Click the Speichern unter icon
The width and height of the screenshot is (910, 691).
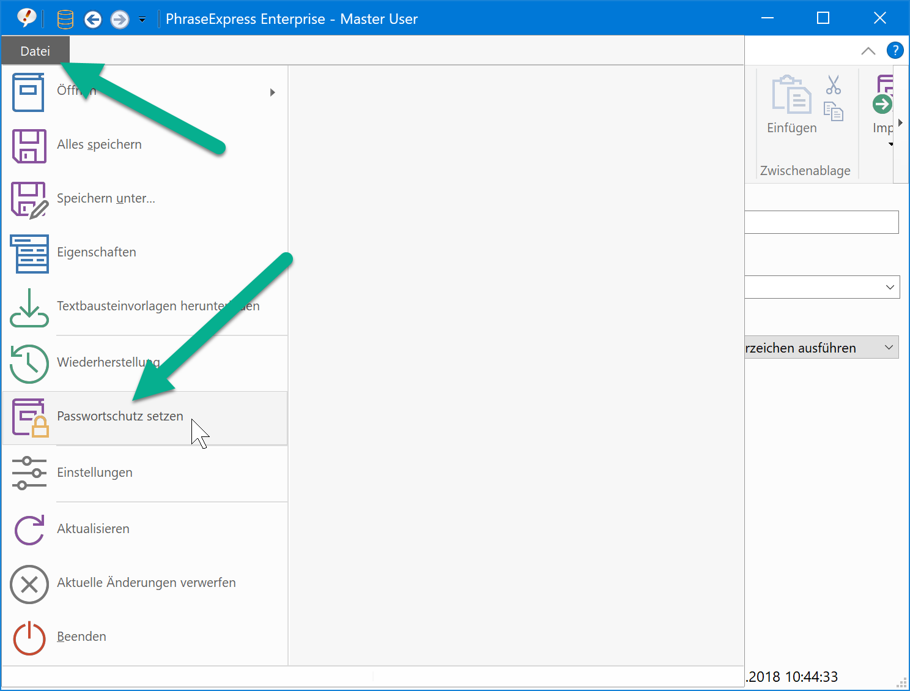[29, 200]
